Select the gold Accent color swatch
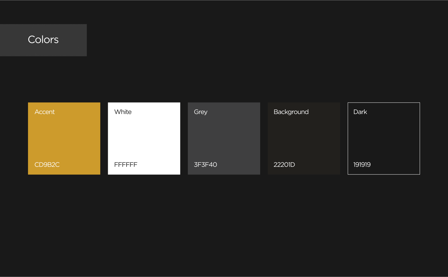This screenshot has height=277, width=448. pyautogui.click(x=64, y=138)
